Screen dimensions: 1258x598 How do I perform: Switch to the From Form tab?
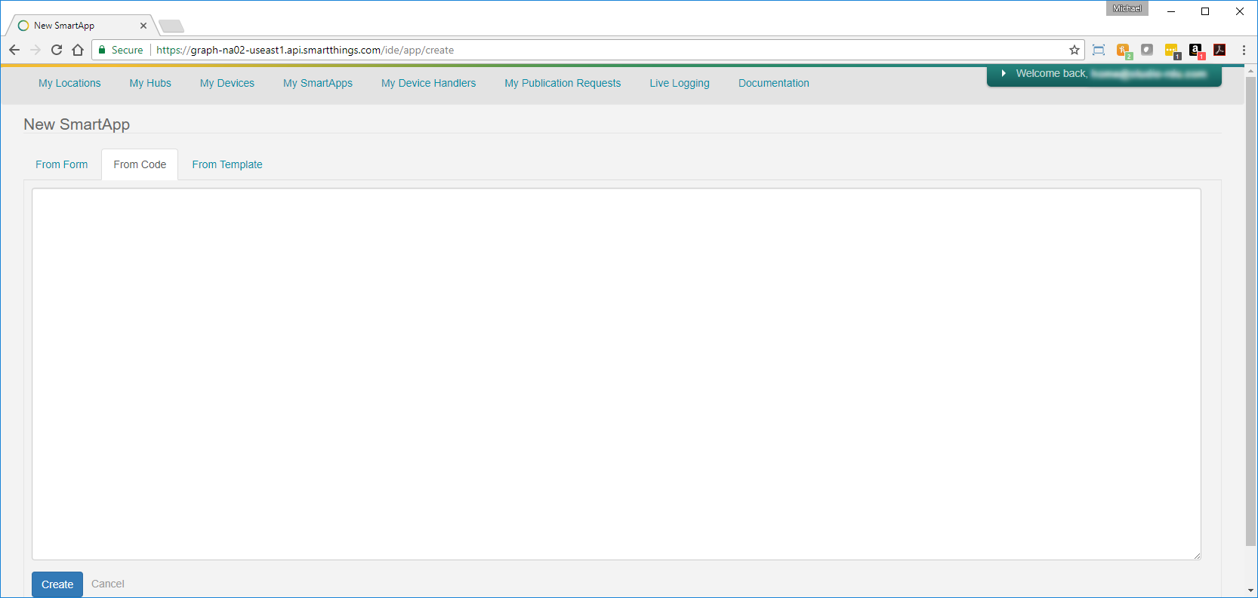62,164
